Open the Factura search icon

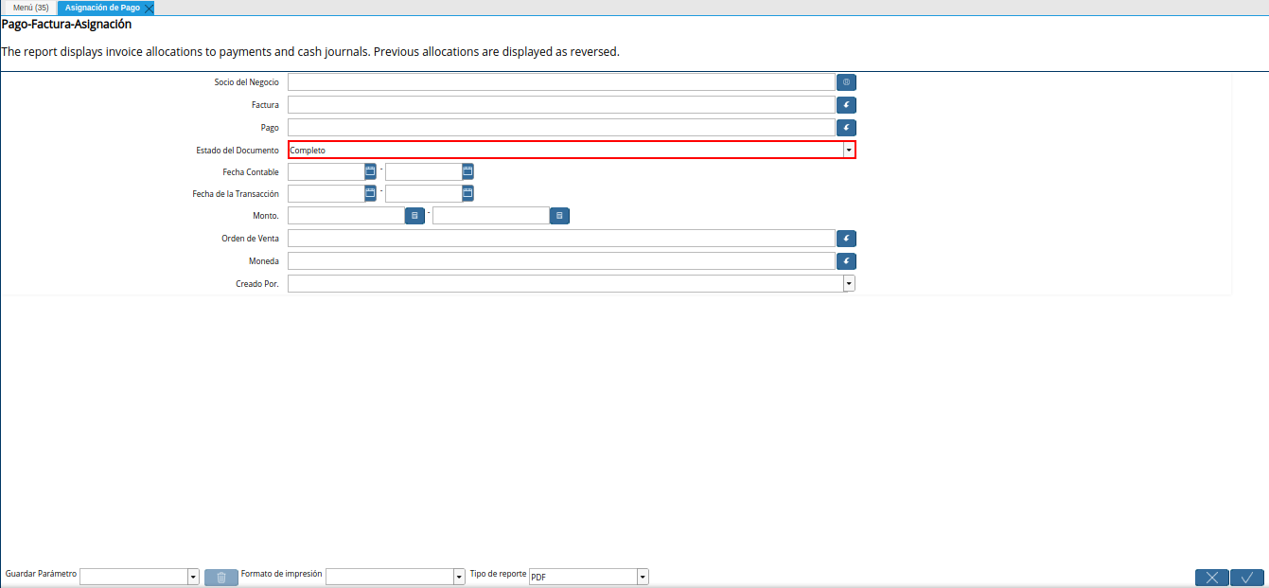point(846,105)
